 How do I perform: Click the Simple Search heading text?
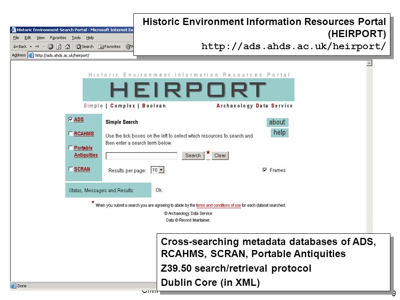[x=122, y=122]
